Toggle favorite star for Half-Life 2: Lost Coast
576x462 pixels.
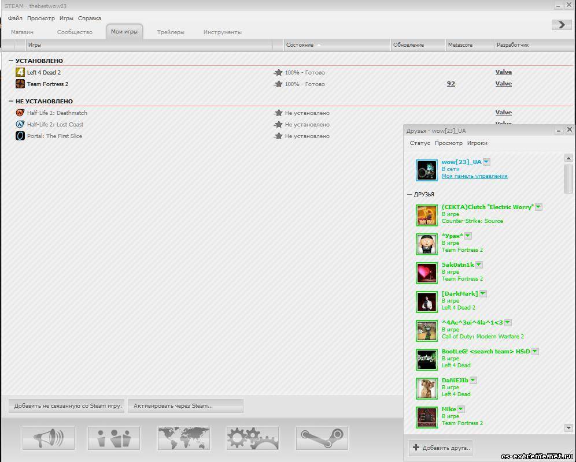coord(278,124)
